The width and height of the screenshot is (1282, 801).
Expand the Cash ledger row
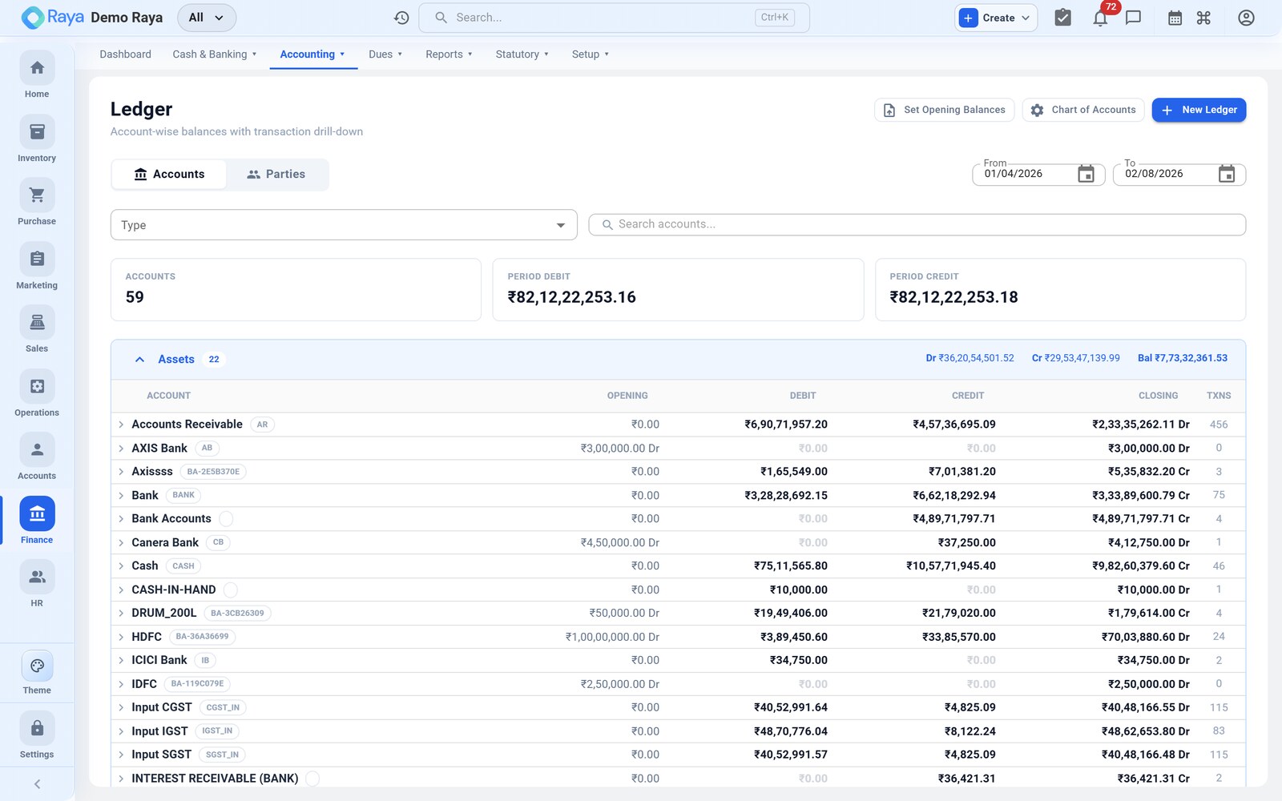tap(121, 566)
